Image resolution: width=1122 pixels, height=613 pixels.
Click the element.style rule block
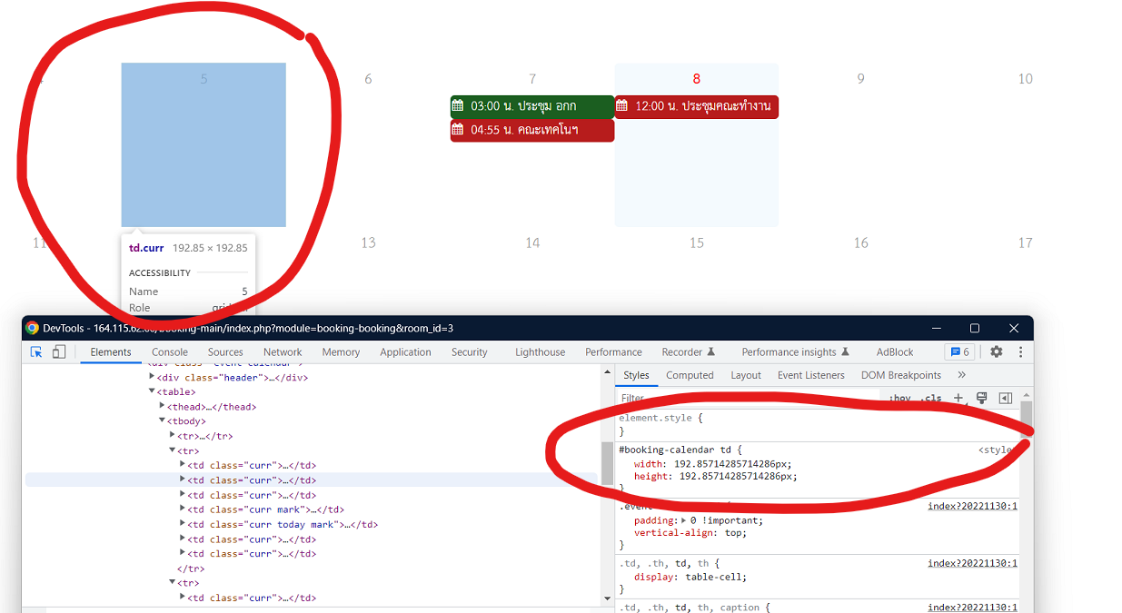818,425
